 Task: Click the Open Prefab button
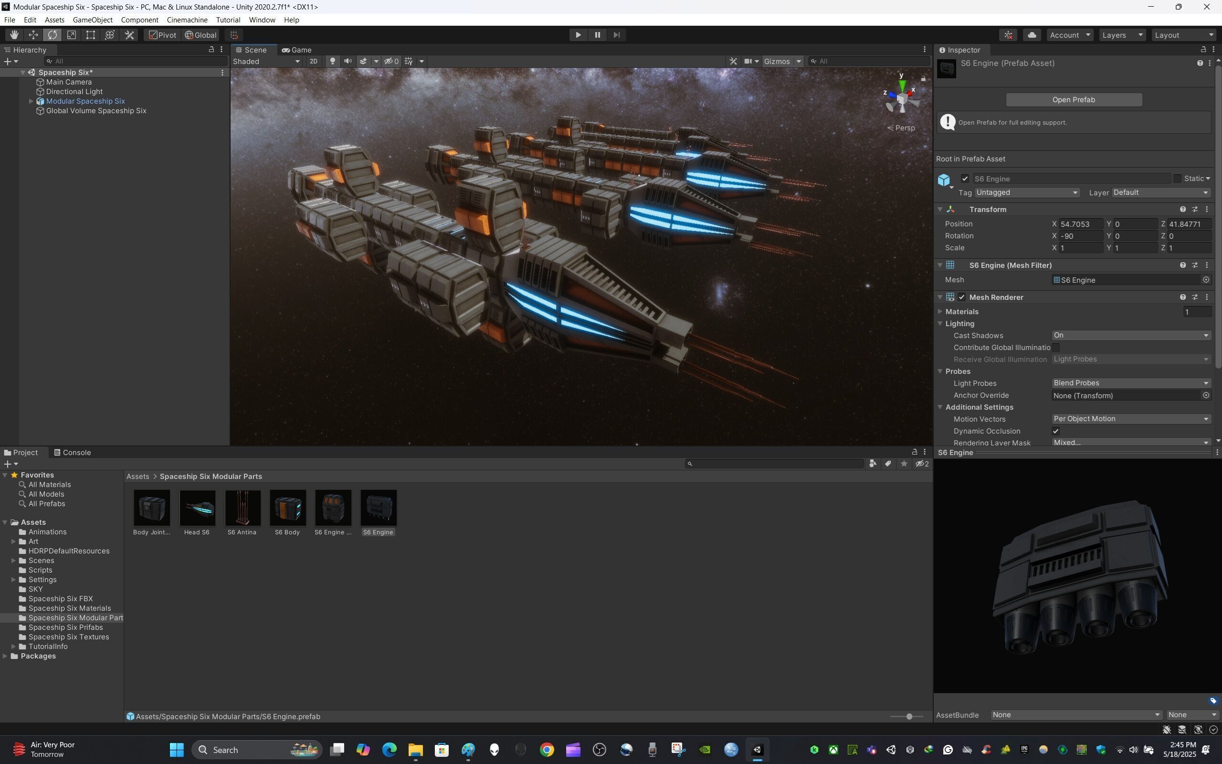(1074, 99)
